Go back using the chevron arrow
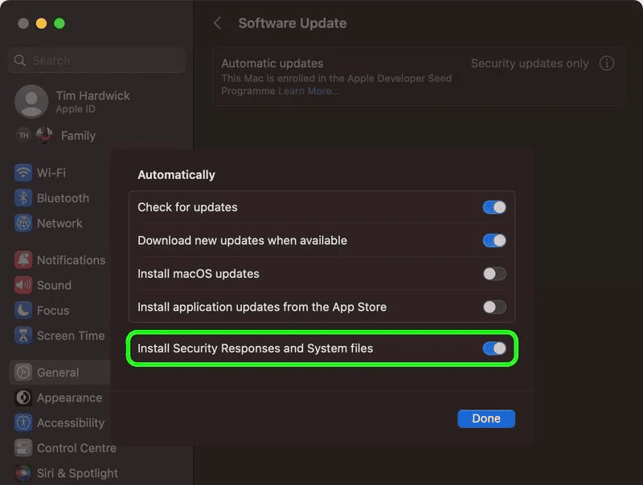 coord(217,23)
